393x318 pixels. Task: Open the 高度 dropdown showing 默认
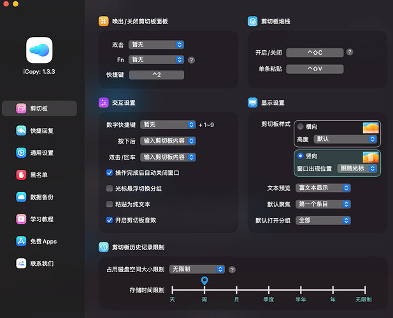pyautogui.click(x=345, y=139)
